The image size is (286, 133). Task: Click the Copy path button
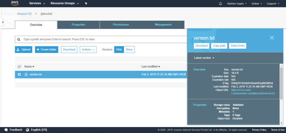click(219, 46)
